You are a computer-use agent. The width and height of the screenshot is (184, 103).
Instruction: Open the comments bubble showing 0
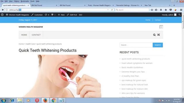[x=53, y=15]
